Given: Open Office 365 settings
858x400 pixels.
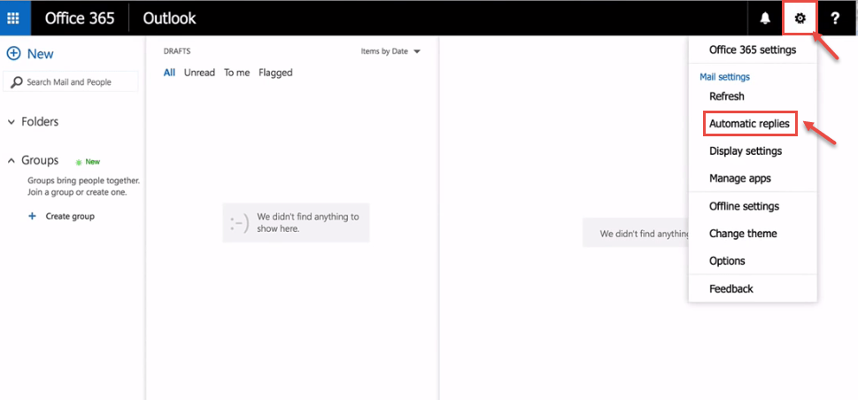Looking at the screenshot, I should 753,50.
